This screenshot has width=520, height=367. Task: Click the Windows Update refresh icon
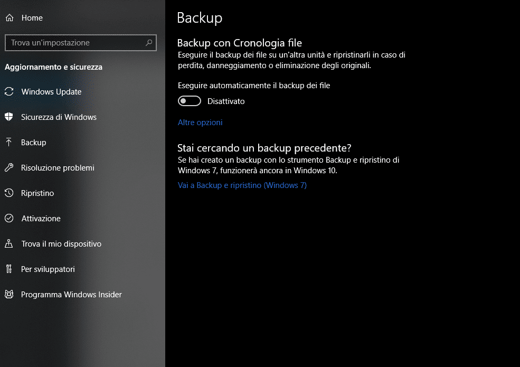pos(9,92)
